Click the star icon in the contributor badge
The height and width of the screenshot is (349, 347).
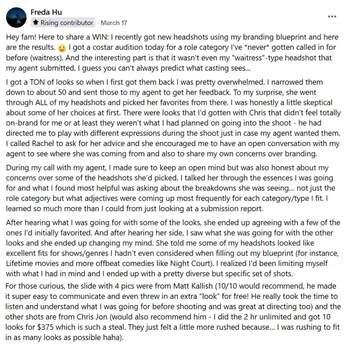tap(36, 23)
